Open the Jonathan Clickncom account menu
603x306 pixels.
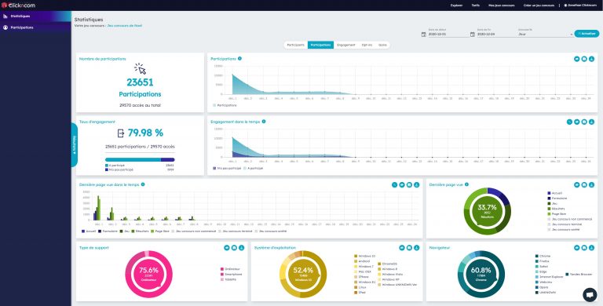[x=581, y=5]
